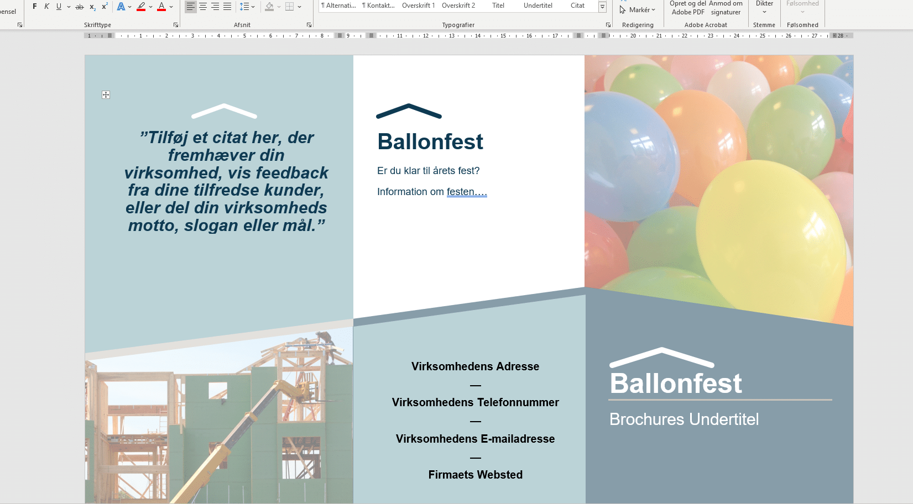Select the Undertitel style

tap(537, 6)
